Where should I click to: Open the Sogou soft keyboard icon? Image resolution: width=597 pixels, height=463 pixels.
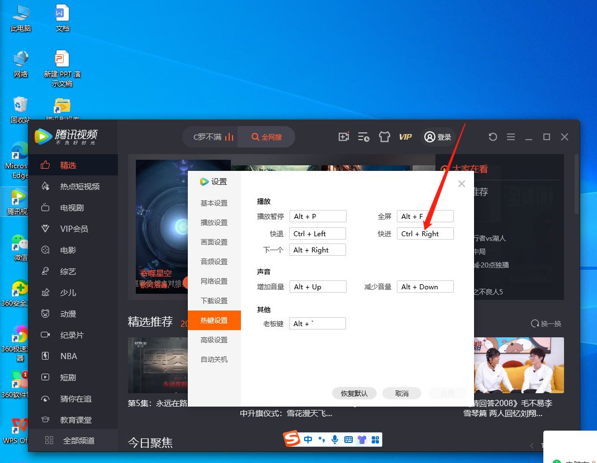[x=348, y=440]
